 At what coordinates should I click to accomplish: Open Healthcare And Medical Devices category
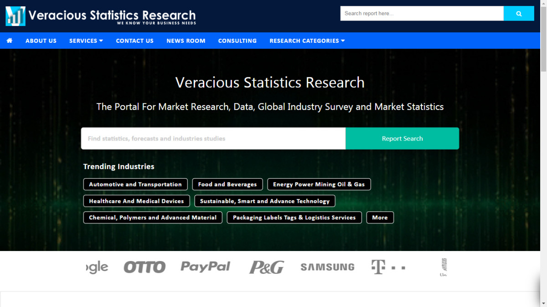(136, 201)
